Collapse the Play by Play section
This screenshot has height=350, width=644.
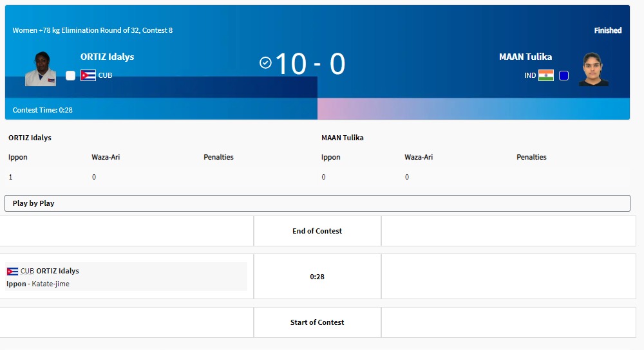point(317,203)
